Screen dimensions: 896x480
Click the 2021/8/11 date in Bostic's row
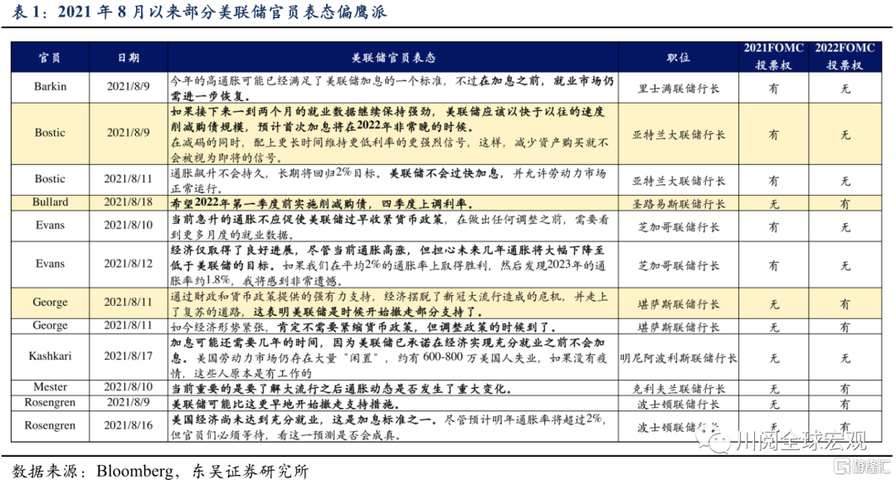pyautogui.click(x=129, y=179)
